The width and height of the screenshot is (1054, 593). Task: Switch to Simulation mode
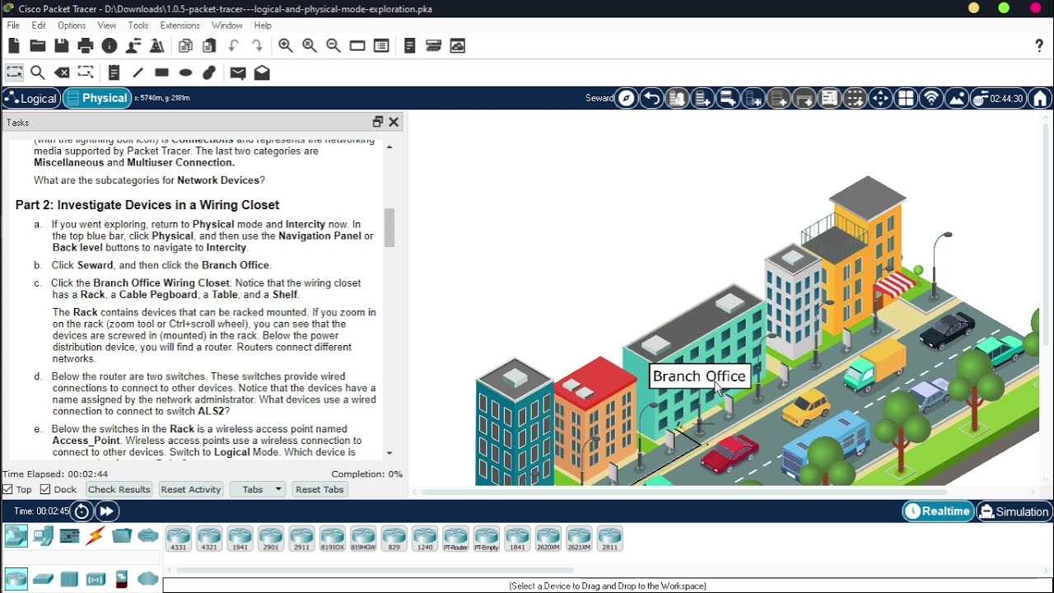(x=1014, y=511)
